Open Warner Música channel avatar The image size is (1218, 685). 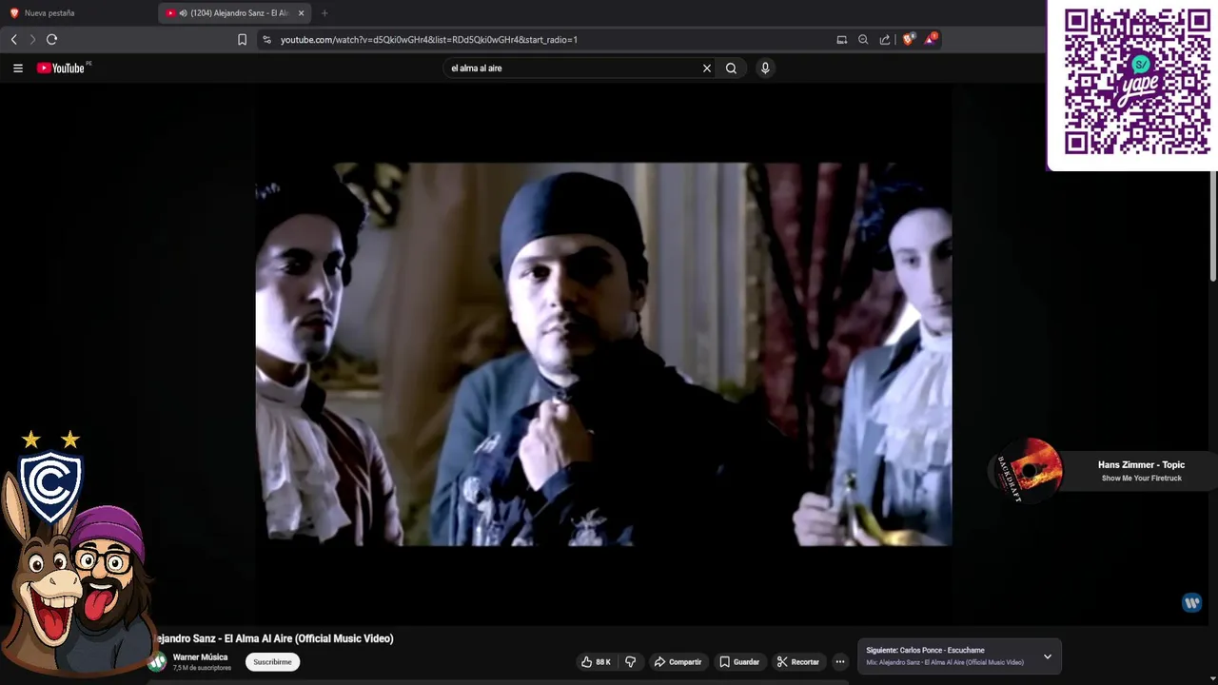[158, 662]
